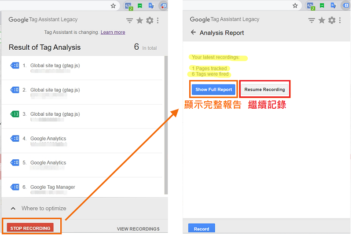352x235 pixels.
Task: Click LINE extension icon in left browser
Action: click(140, 6)
